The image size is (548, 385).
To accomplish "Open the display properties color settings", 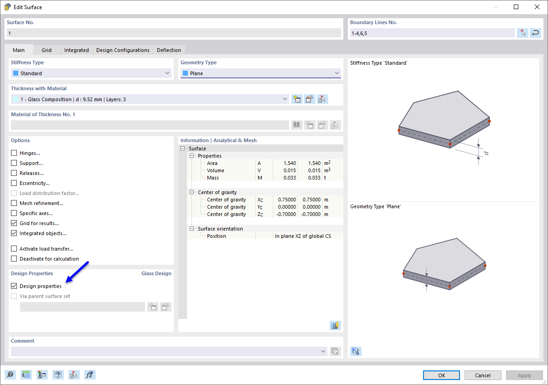I will click(42, 375).
